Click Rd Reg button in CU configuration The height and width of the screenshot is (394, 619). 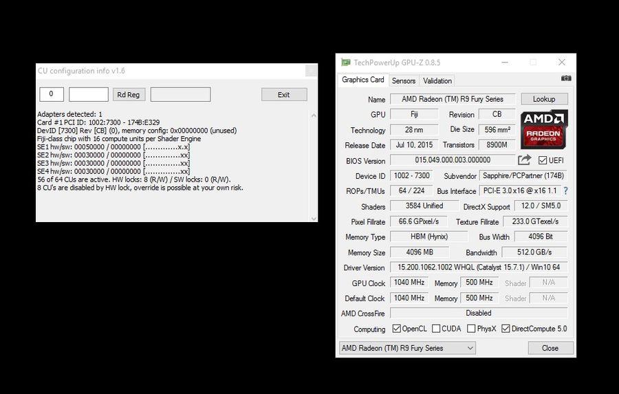coord(129,95)
